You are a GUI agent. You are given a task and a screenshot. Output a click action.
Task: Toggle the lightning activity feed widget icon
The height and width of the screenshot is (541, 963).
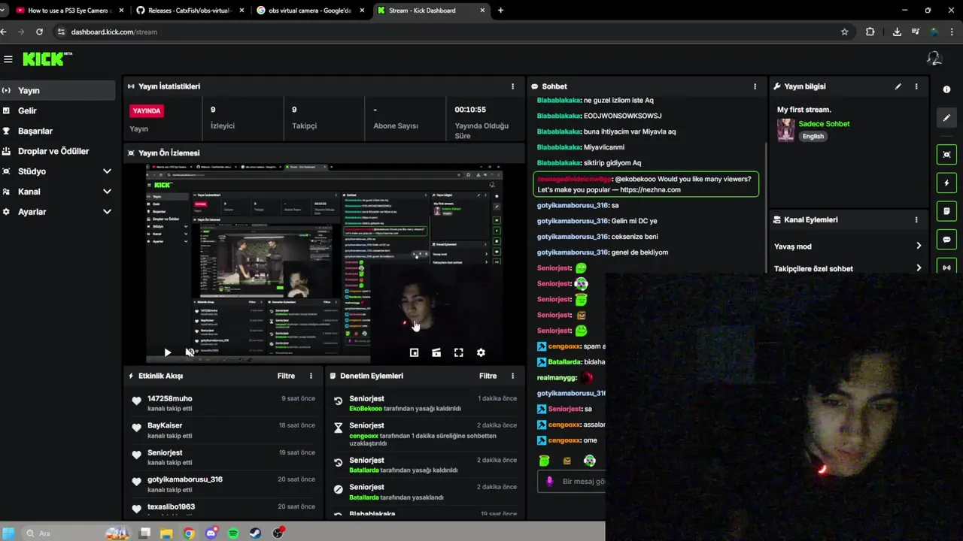pos(946,183)
